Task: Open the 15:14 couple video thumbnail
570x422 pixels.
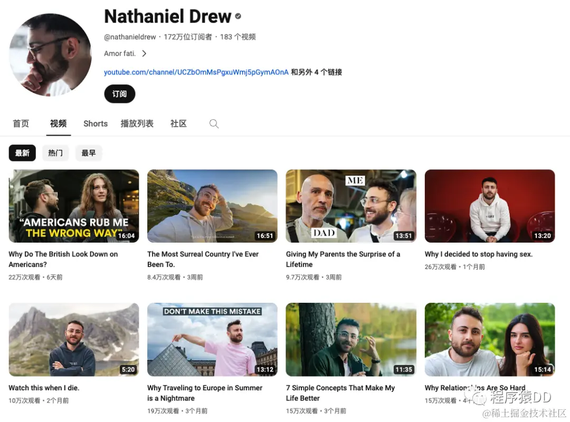Action: [x=490, y=340]
